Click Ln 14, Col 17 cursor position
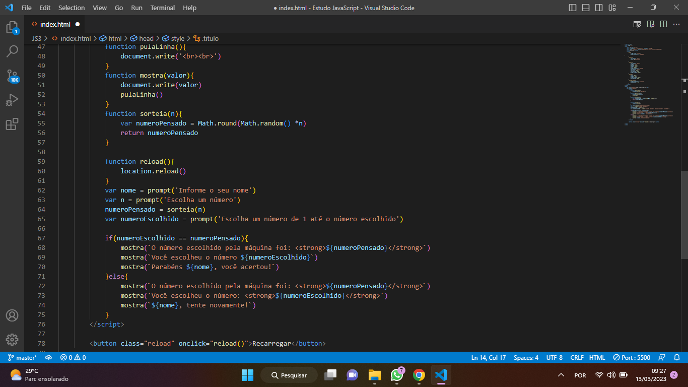 pyautogui.click(x=489, y=357)
